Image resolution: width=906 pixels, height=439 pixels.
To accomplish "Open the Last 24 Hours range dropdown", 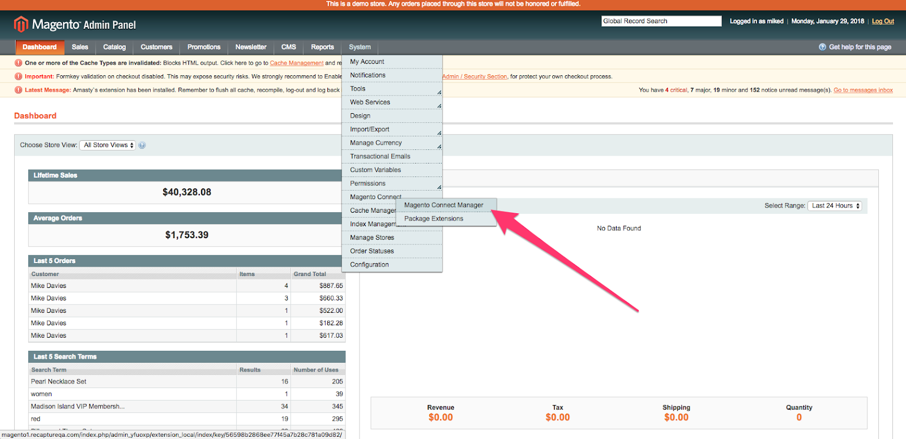I will click(835, 206).
